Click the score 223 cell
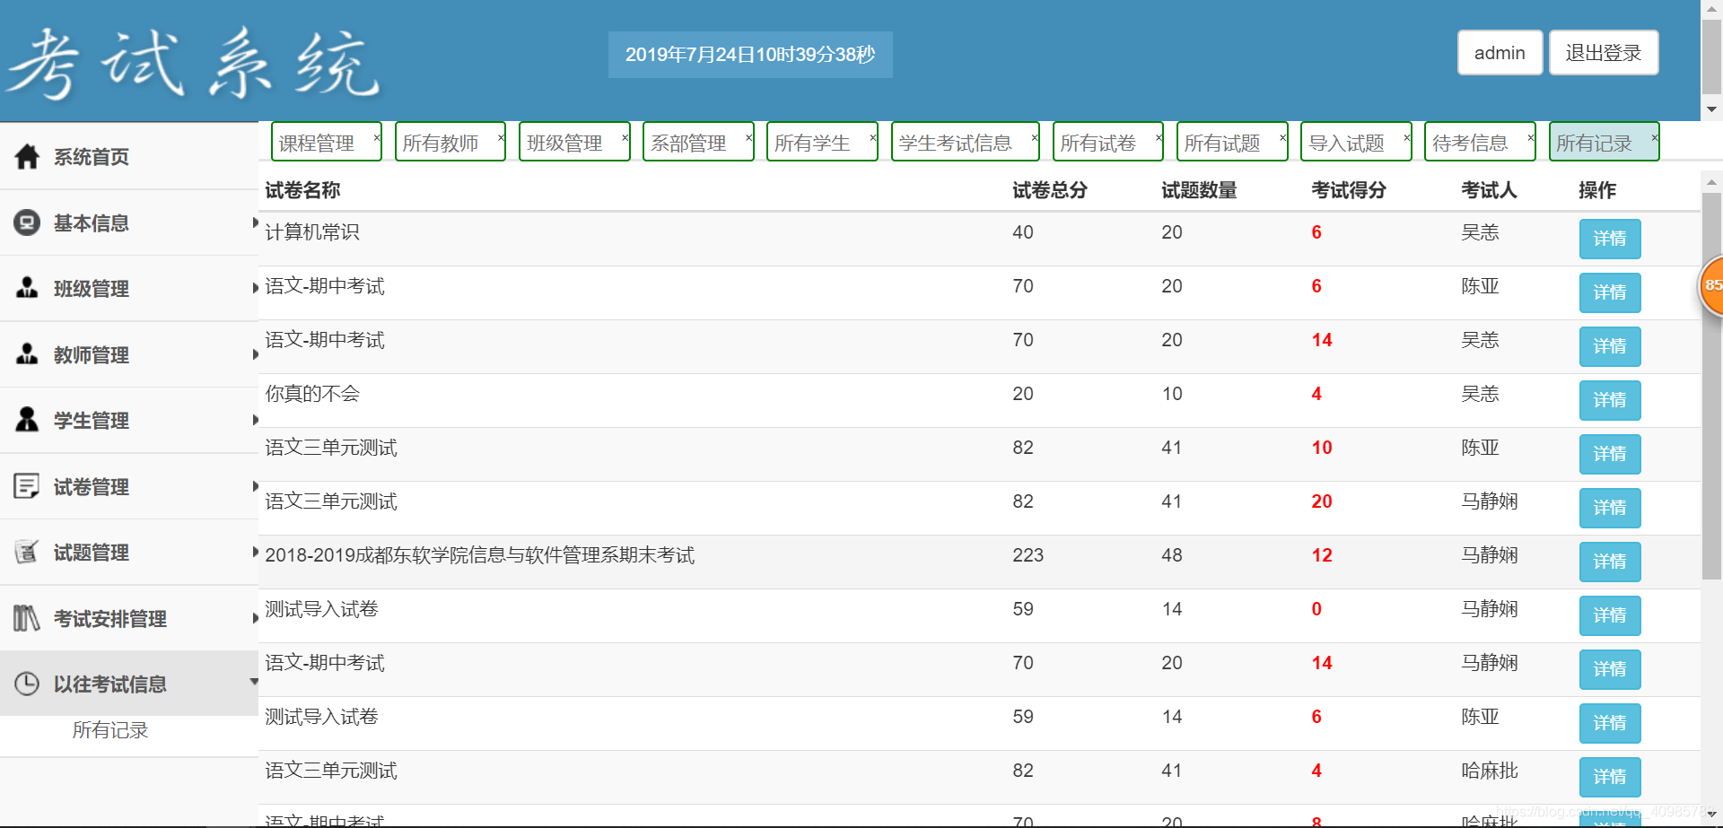The width and height of the screenshot is (1723, 828). tap(1028, 555)
